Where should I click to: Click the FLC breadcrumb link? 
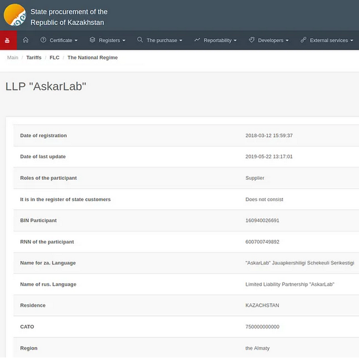[x=55, y=58]
